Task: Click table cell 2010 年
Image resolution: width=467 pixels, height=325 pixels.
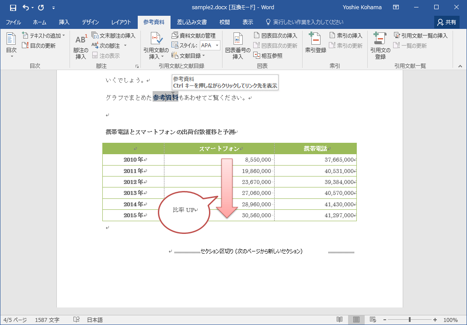Action: (x=133, y=160)
